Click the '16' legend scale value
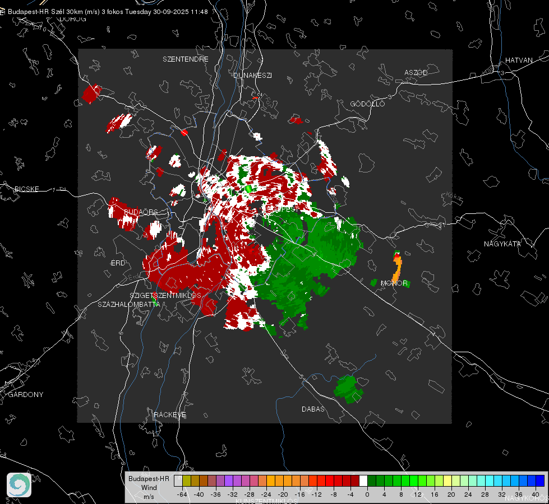Image resolution: width=549 pixels, height=504 pixels. (435, 494)
